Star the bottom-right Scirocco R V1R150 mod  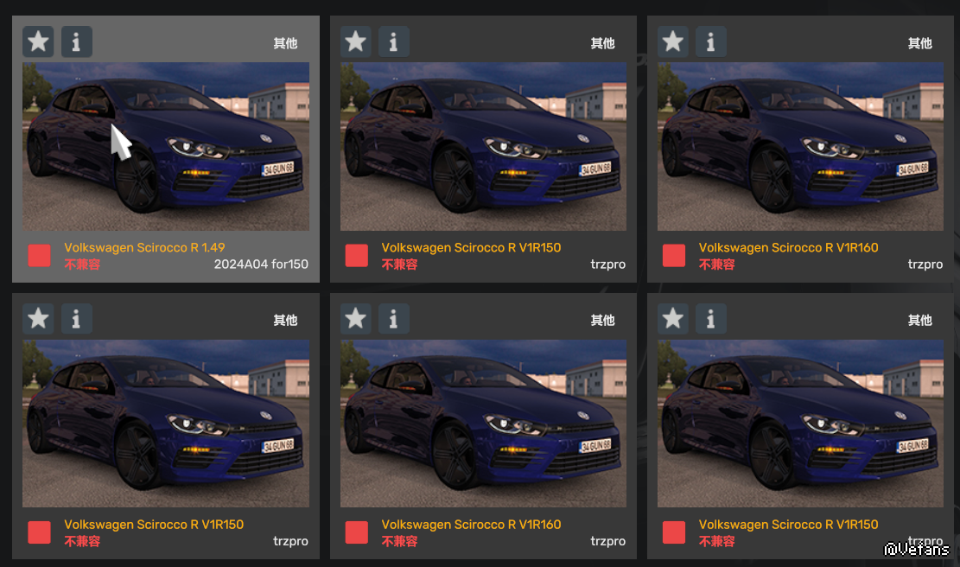(x=673, y=318)
